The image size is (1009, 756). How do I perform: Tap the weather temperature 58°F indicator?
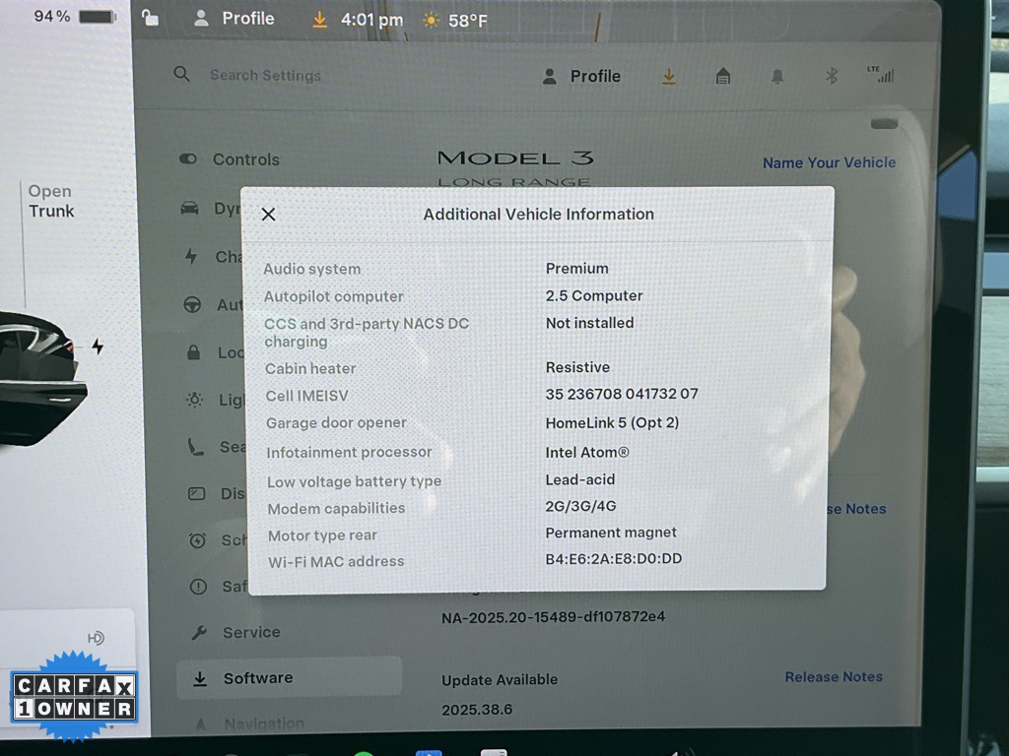(455, 20)
